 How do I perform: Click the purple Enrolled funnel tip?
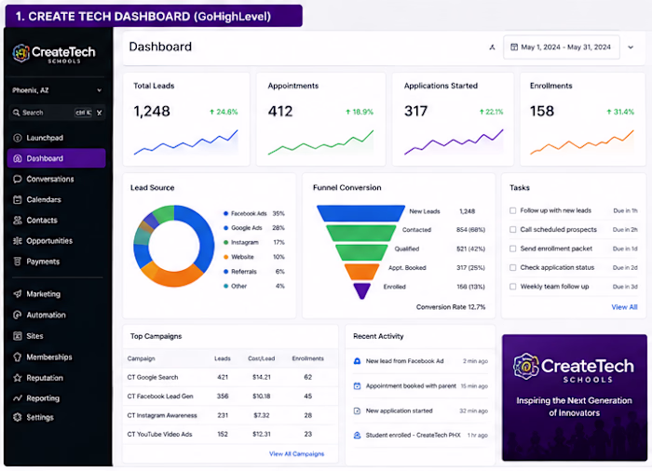tap(362, 290)
